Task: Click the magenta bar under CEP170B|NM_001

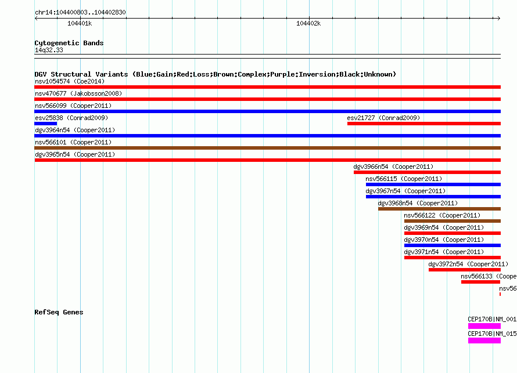Action: click(484, 326)
